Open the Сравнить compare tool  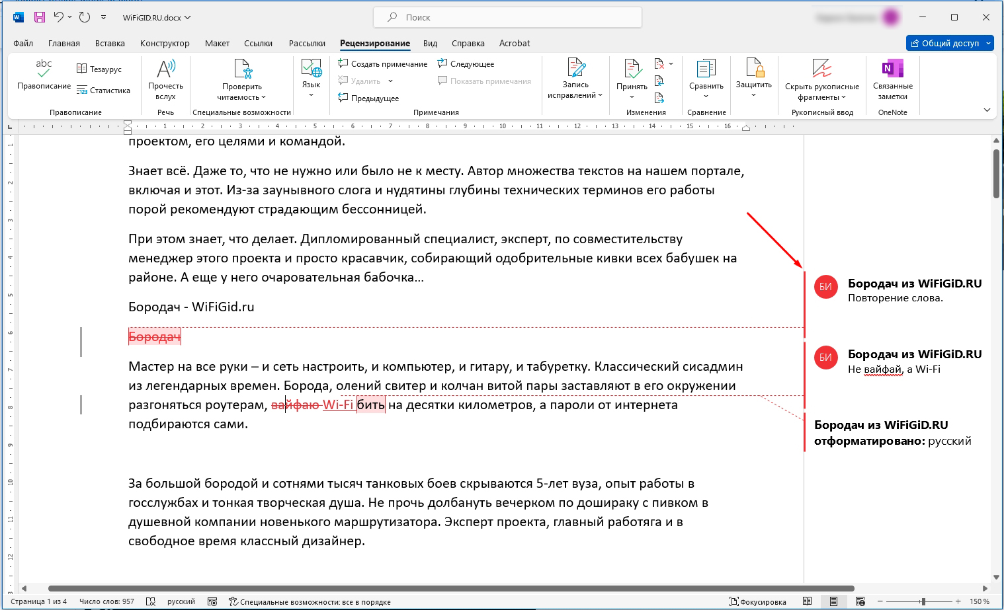706,78
